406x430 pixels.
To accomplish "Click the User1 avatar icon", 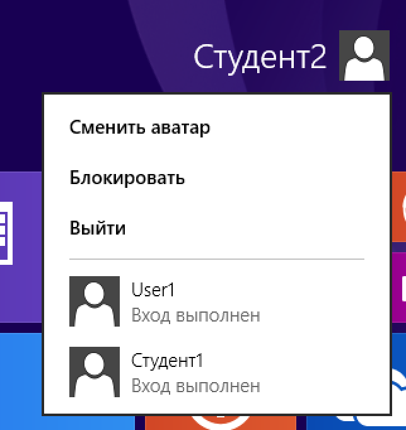I will [95, 301].
